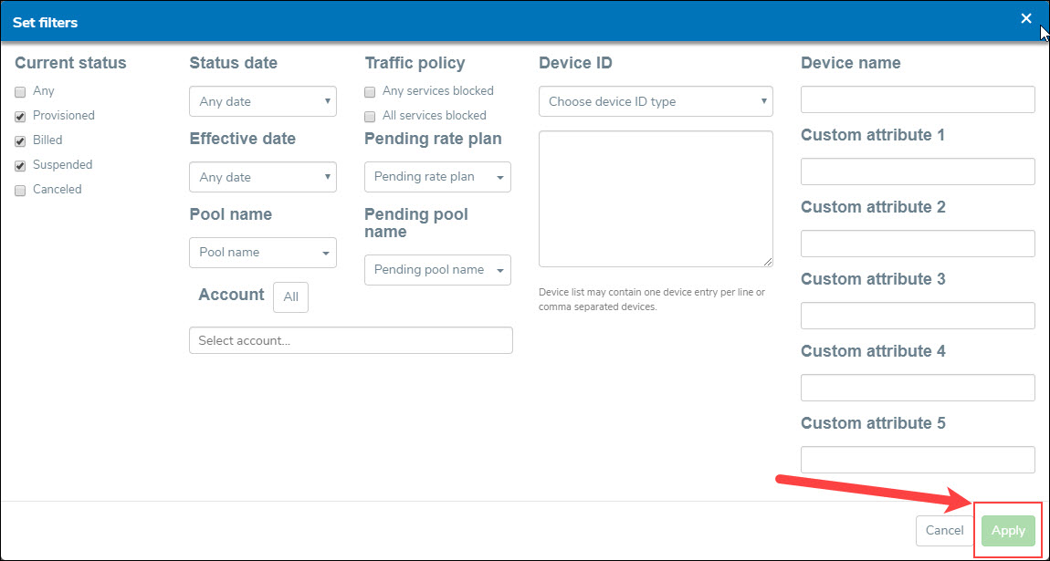Focus the Custom attribute 3 field

coord(919,316)
